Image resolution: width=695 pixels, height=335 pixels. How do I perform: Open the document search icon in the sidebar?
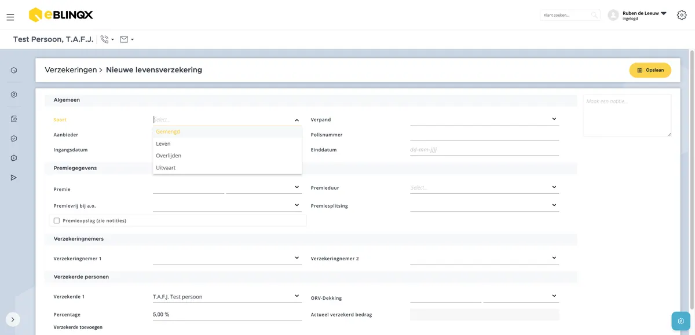pos(14,119)
